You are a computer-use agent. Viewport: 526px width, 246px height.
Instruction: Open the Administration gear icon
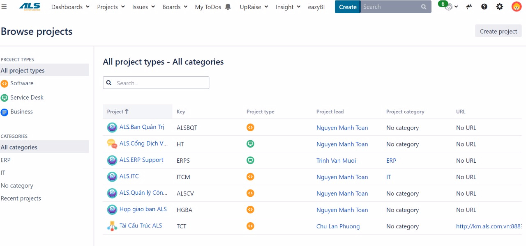pos(500,7)
